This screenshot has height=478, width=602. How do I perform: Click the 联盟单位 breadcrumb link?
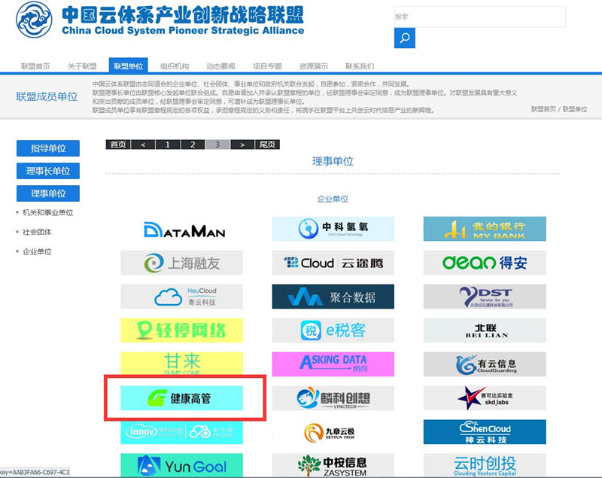(x=575, y=109)
